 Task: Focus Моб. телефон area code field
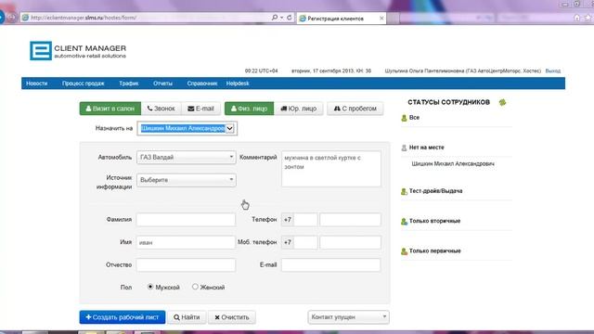click(305, 242)
